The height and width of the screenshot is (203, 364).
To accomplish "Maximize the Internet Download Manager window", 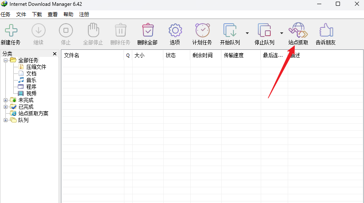I will click(x=338, y=4).
